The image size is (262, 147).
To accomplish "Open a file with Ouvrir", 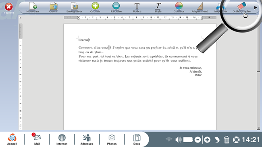I will (x=54, y=7).
